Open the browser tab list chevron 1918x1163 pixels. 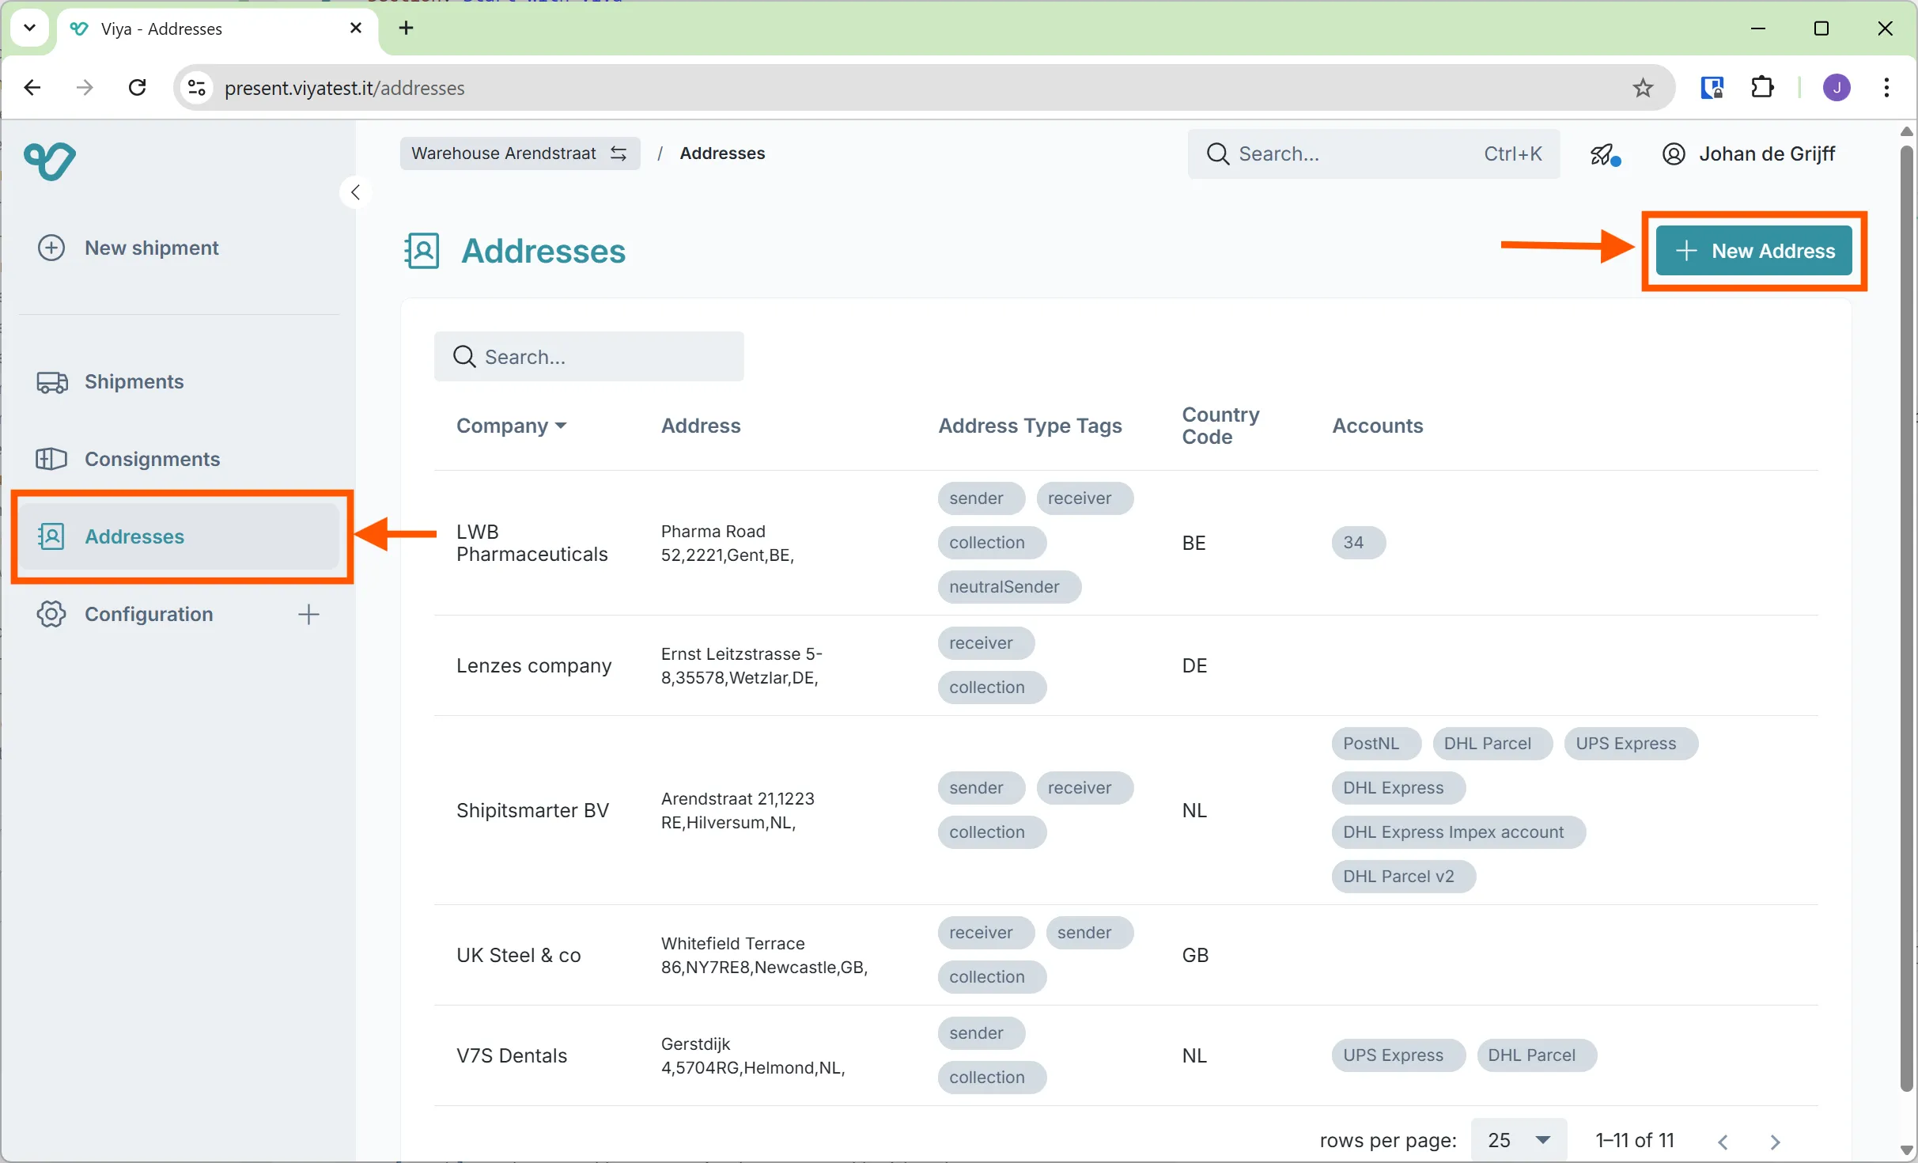[29, 28]
